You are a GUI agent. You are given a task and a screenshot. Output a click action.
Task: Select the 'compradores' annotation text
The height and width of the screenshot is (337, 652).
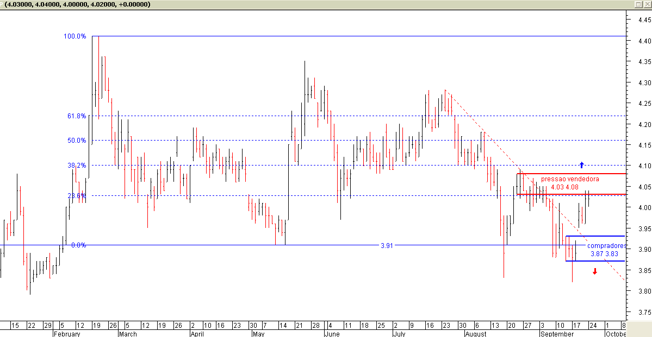click(607, 246)
